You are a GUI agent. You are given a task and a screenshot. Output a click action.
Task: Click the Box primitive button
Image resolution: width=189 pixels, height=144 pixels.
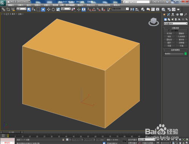coord(169,34)
